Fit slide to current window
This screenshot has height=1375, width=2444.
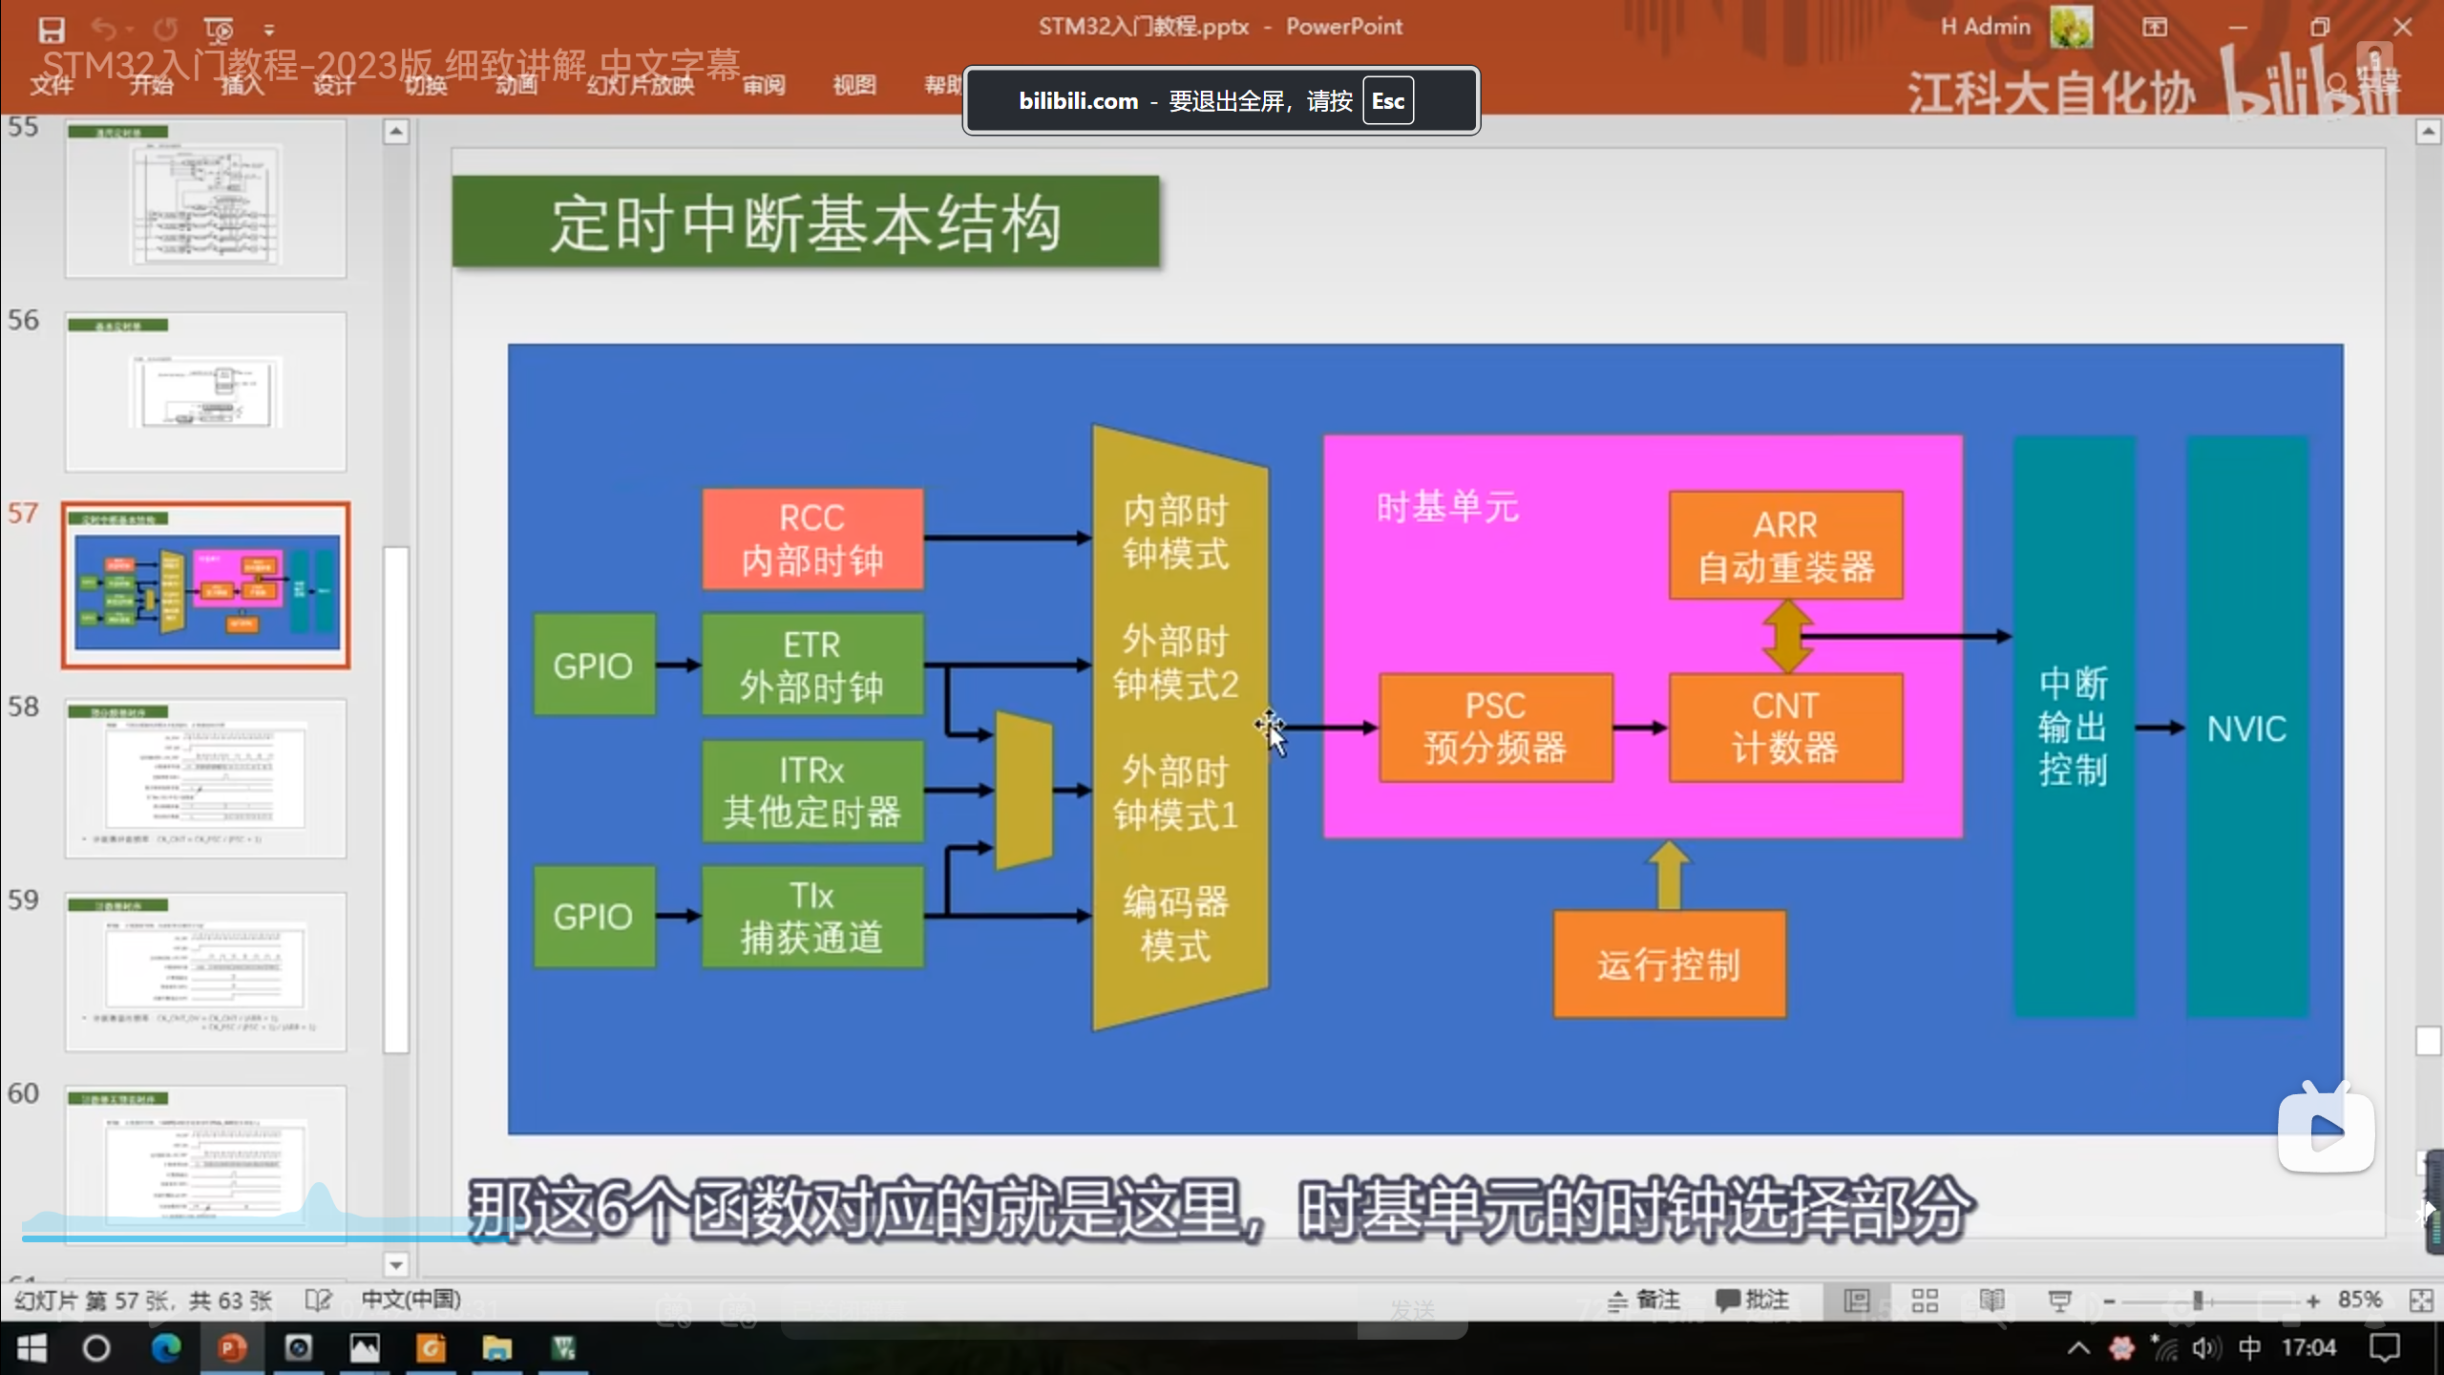click(2421, 1301)
